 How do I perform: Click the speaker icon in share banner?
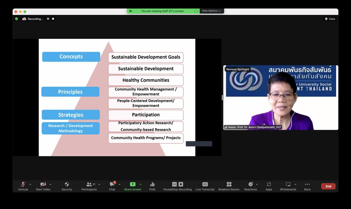pyautogui.click(x=130, y=11)
